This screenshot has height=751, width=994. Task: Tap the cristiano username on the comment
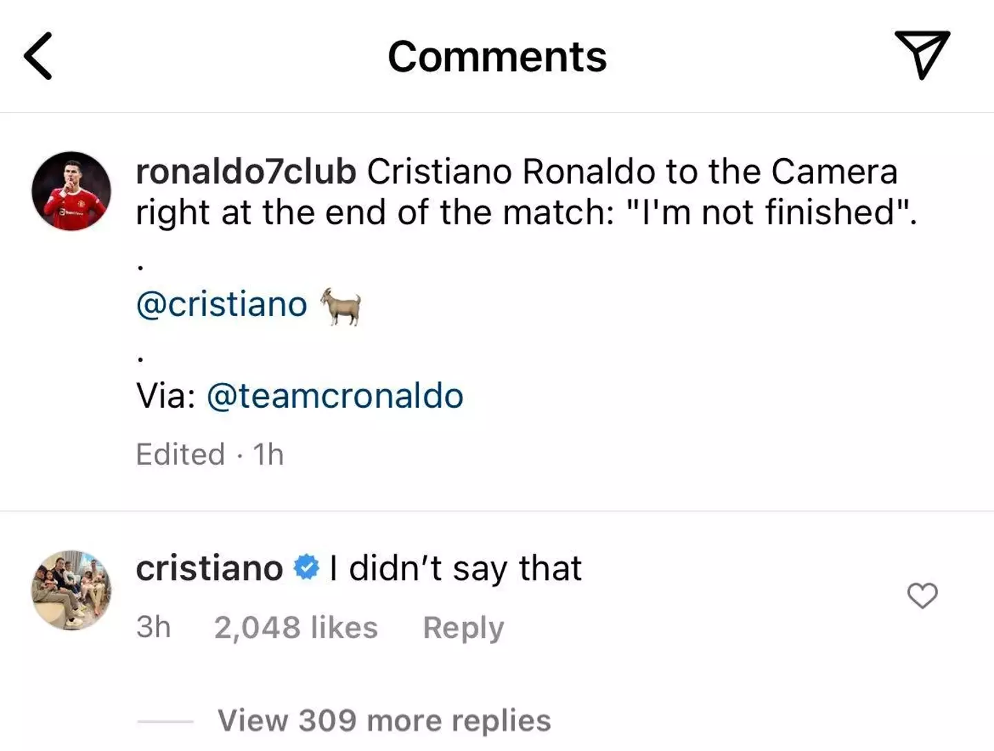pyautogui.click(x=209, y=569)
